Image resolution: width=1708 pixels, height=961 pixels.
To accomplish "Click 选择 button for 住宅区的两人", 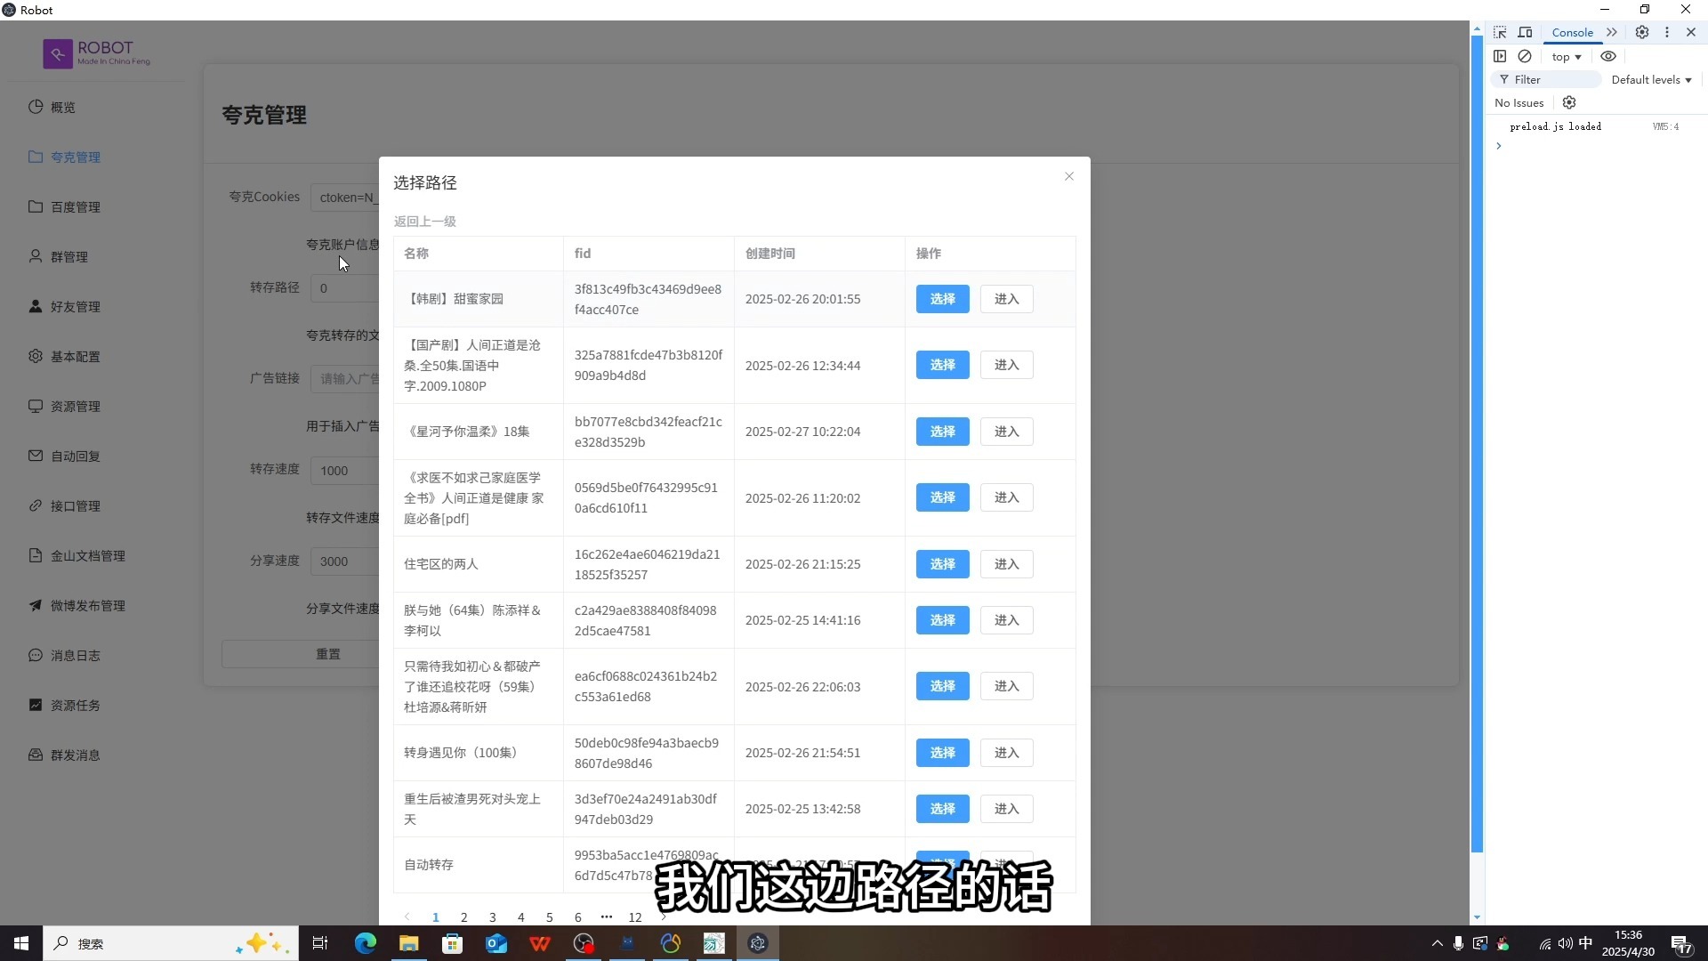I will [x=941, y=563].
